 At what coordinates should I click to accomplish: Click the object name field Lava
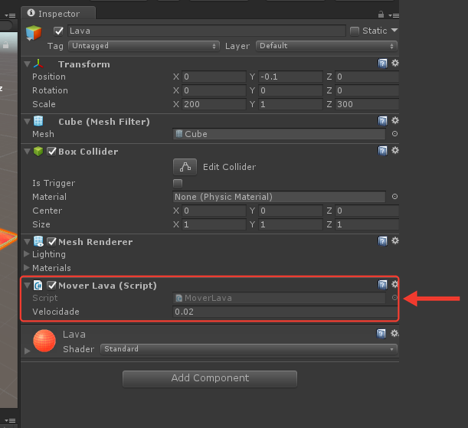click(207, 31)
